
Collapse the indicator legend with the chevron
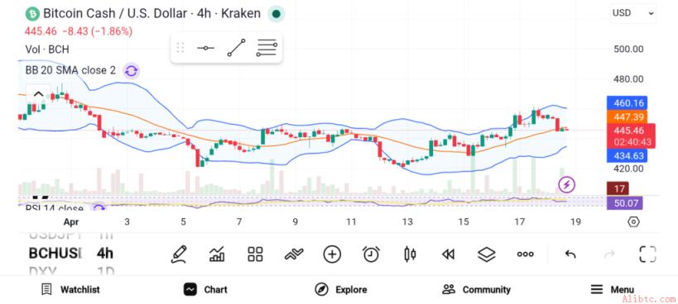38,94
